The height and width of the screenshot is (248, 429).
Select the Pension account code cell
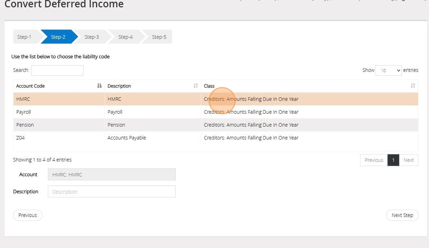(59, 125)
